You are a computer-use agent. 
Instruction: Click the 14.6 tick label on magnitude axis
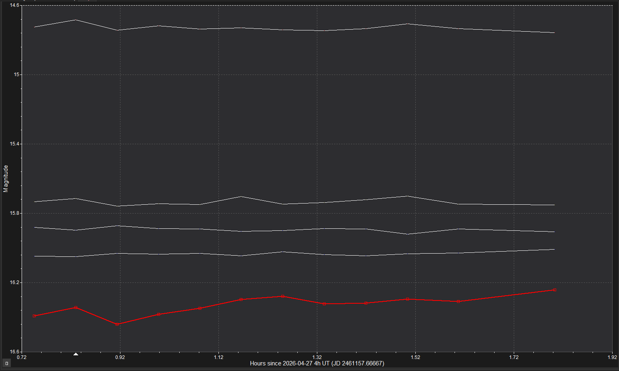point(14,5)
